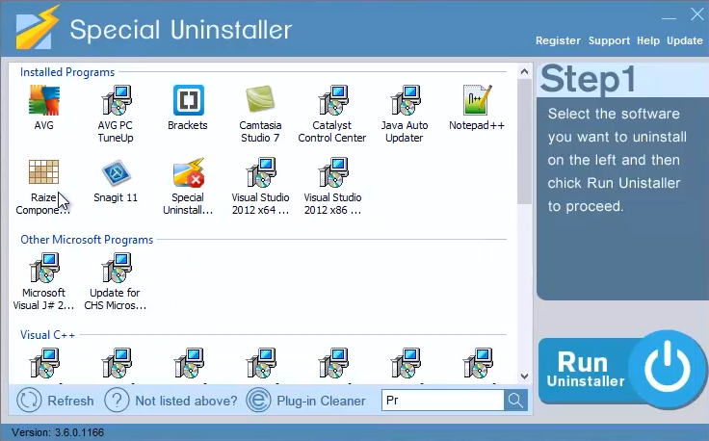Click the scrollbar up arrow
709x441 pixels.
[x=524, y=71]
